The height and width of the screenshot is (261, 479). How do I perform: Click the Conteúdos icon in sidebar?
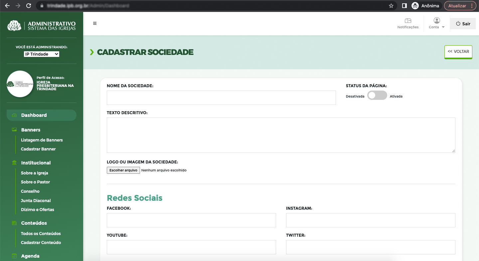coord(14,223)
